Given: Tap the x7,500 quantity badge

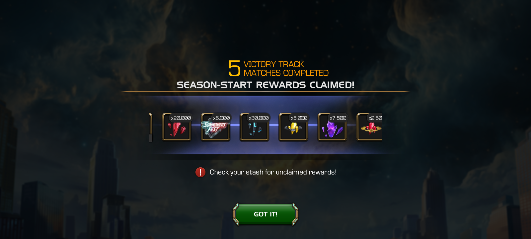Looking at the screenshot, I should coord(338,118).
